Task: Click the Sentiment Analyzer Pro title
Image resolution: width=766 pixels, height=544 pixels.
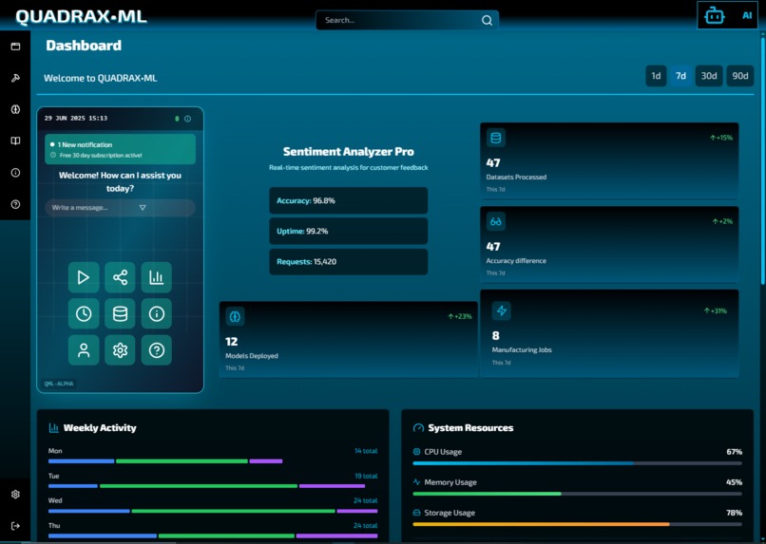Action: [349, 152]
